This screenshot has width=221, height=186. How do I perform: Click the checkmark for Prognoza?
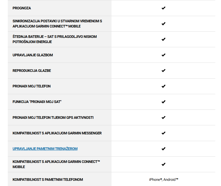(163, 8)
